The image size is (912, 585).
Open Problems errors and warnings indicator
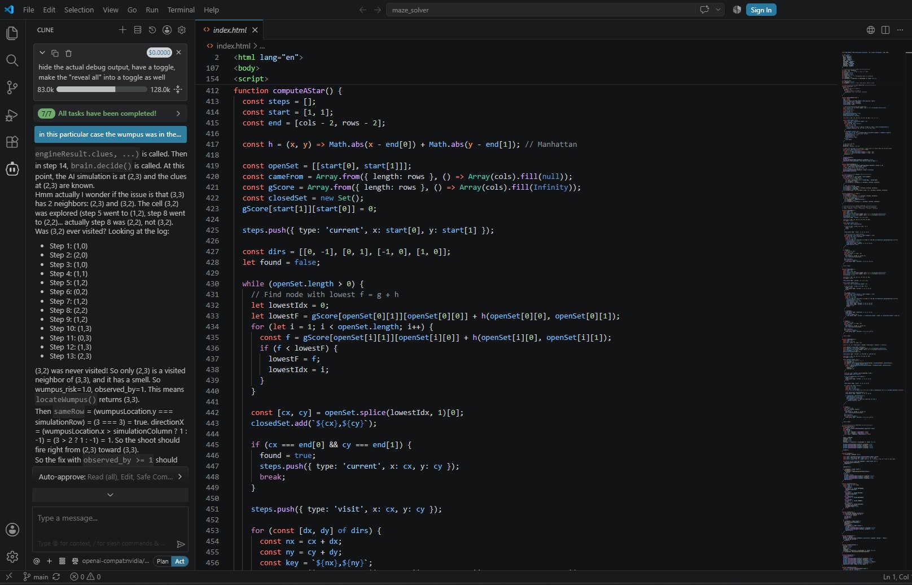click(85, 577)
